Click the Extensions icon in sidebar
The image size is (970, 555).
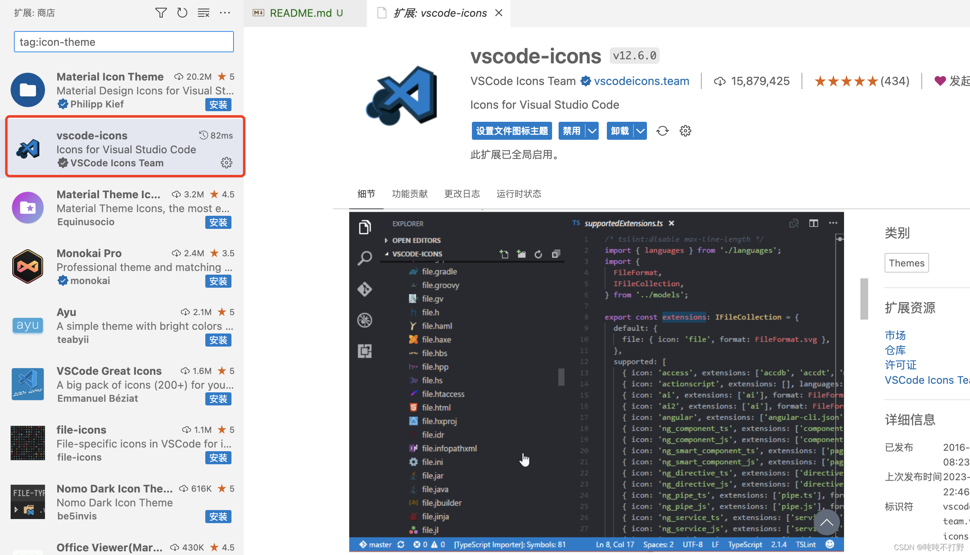pyautogui.click(x=364, y=351)
